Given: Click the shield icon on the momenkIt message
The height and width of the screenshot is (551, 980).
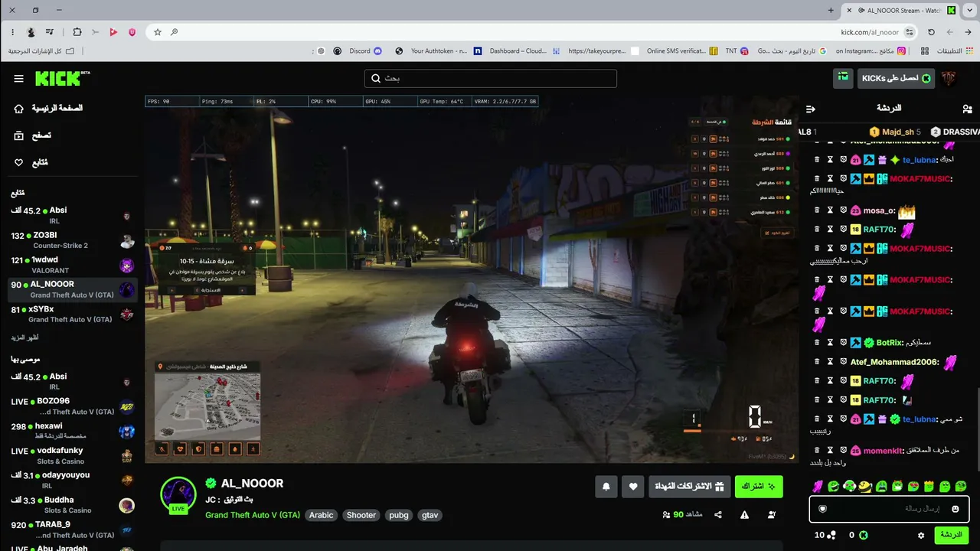Looking at the screenshot, I should [843, 451].
